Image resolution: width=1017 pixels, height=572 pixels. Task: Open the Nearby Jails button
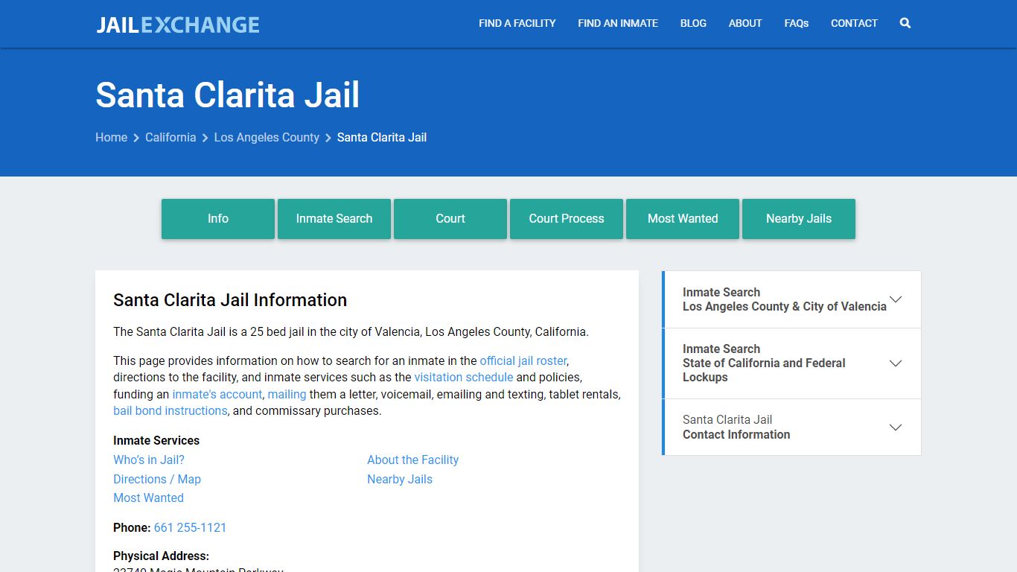(x=799, y=219)
